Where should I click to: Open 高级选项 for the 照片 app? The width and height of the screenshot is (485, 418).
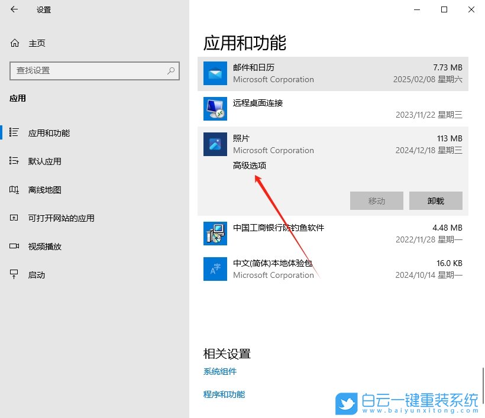pos(249,166)
